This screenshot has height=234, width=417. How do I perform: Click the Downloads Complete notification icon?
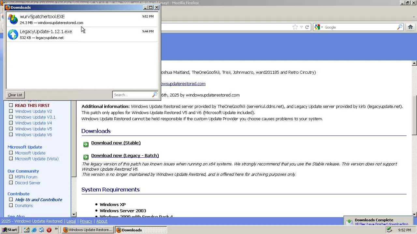[x=349, y=222]
